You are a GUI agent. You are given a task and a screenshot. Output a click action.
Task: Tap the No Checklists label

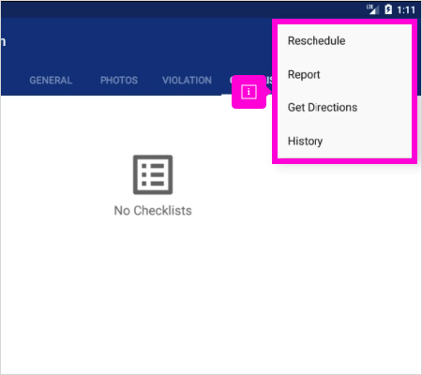pyautogui.click(x=153, y=211)
